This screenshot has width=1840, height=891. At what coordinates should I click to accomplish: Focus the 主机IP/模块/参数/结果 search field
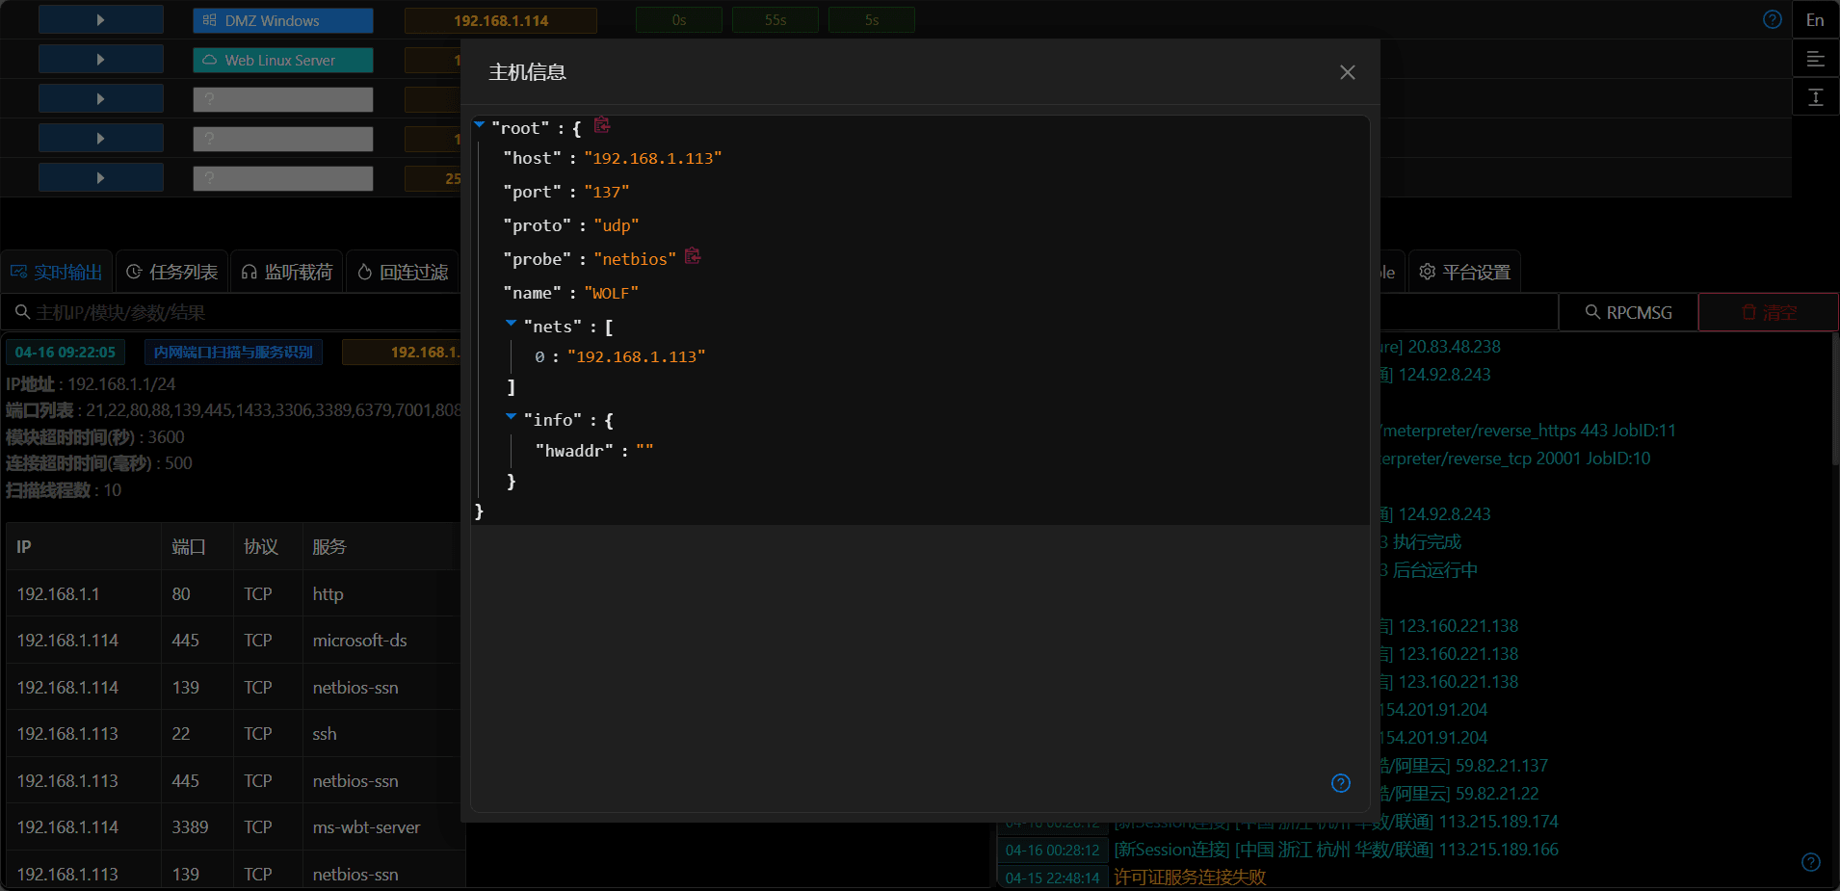231,313
